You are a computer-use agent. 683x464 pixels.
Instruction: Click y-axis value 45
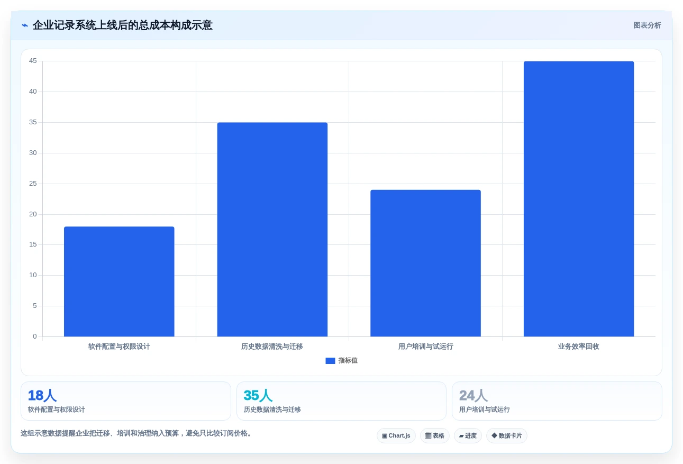pyautogui.click(x=33, y=61)
